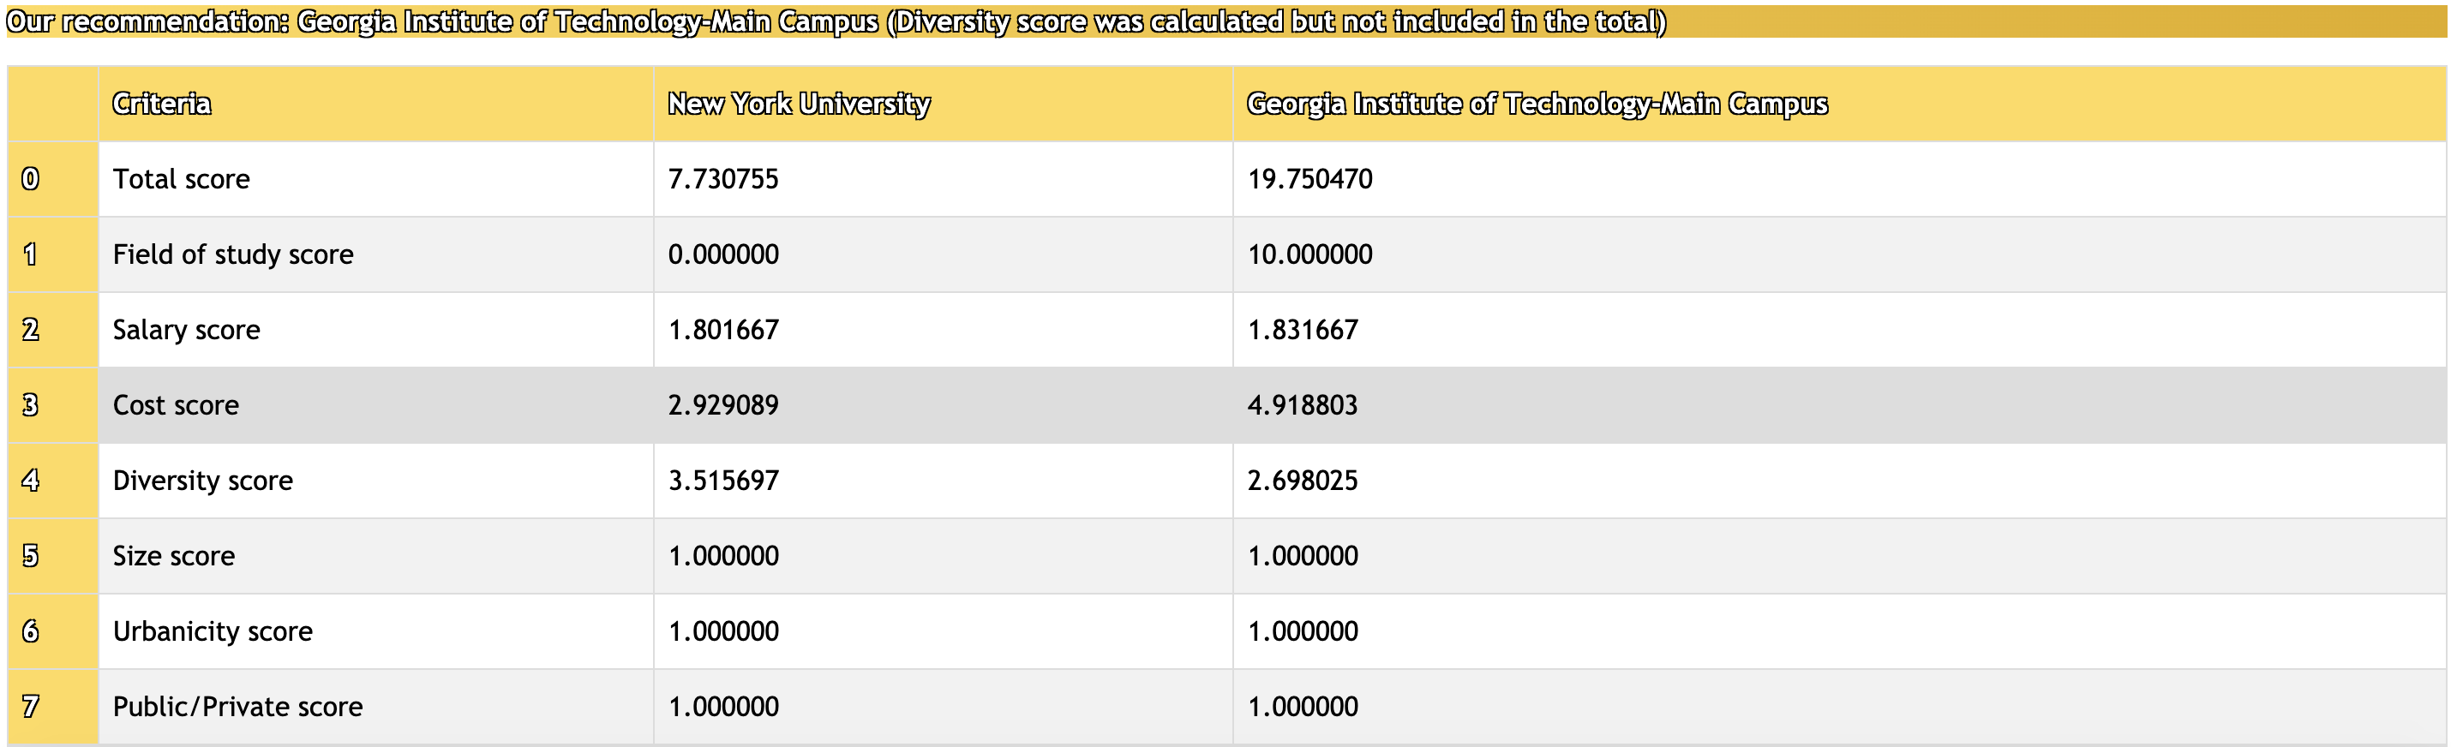Screen dimensions: 2451x747
Task: Click the value 0.000000
Action: [x=723, y=254]
